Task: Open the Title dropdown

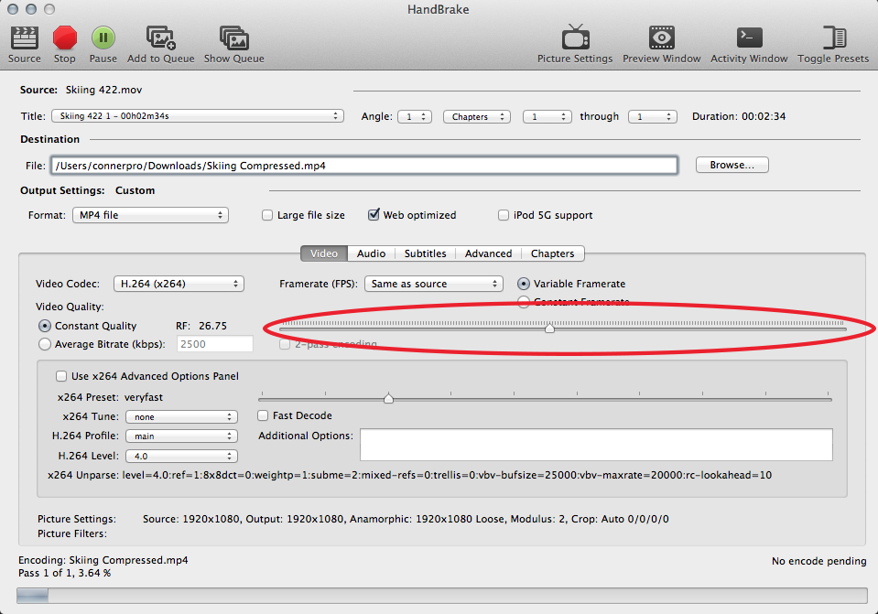Action: coord(198,116)
